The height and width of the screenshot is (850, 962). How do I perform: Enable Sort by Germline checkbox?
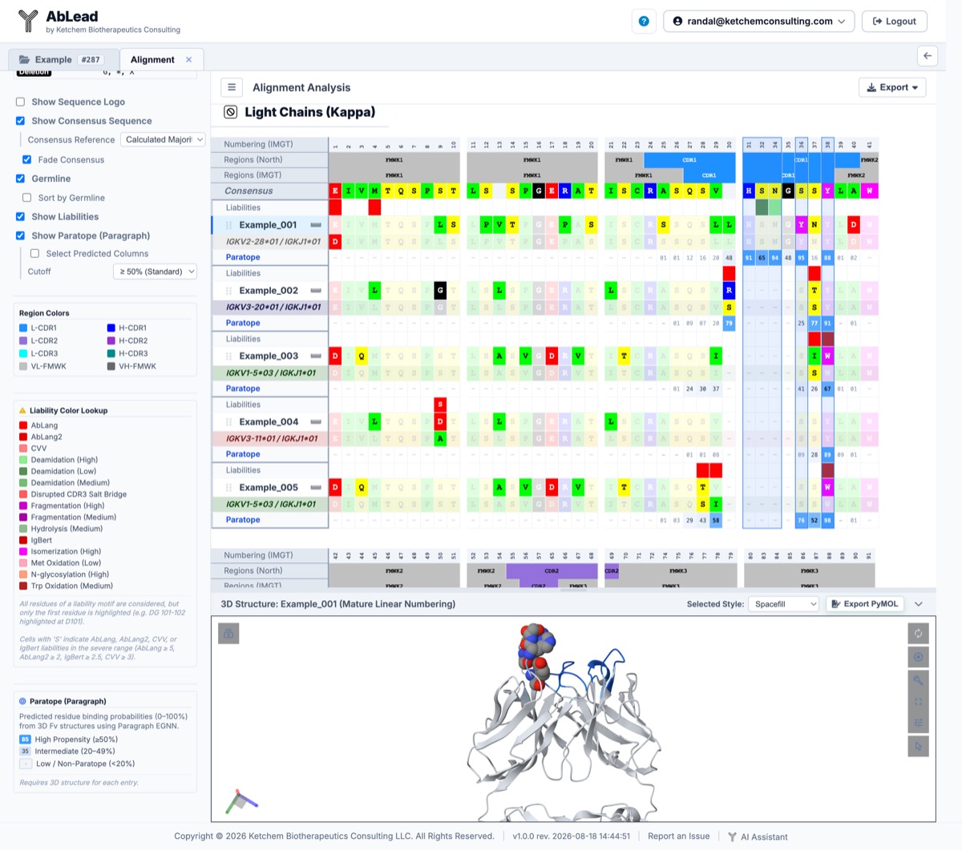click(x=26, y=198)
